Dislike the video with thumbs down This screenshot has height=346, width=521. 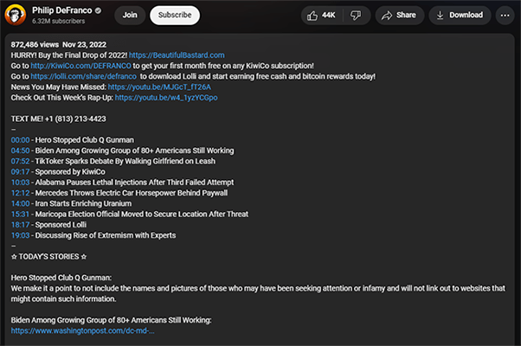pyautogui.click(x=355, y=15)
